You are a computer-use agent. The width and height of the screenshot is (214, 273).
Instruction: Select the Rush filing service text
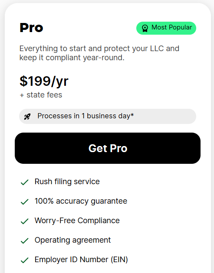tap(67, 182)
